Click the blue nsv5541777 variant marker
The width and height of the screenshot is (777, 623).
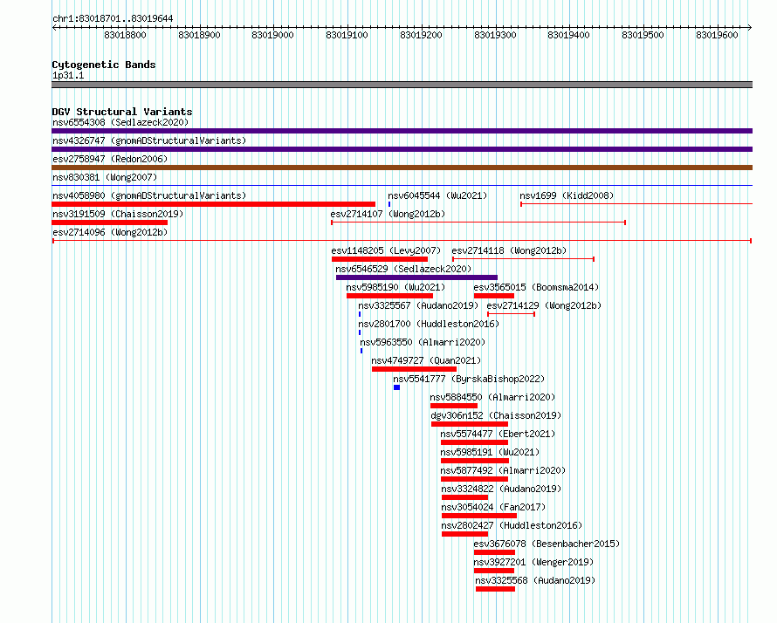point(397,387)
